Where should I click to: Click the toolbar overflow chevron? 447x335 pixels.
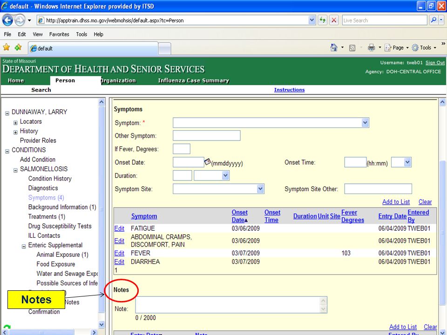443,44
